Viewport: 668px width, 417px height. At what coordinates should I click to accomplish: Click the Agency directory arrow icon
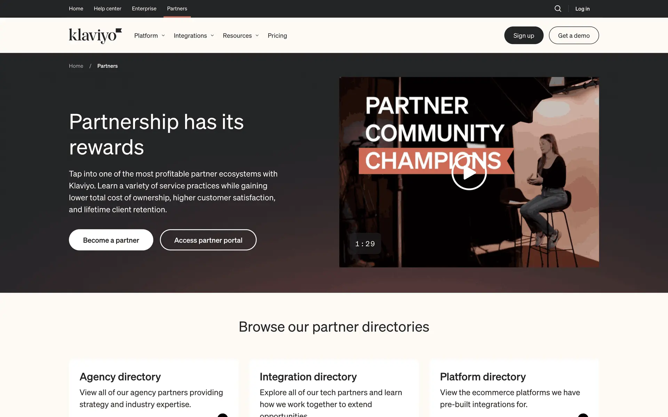click(223, 415)
